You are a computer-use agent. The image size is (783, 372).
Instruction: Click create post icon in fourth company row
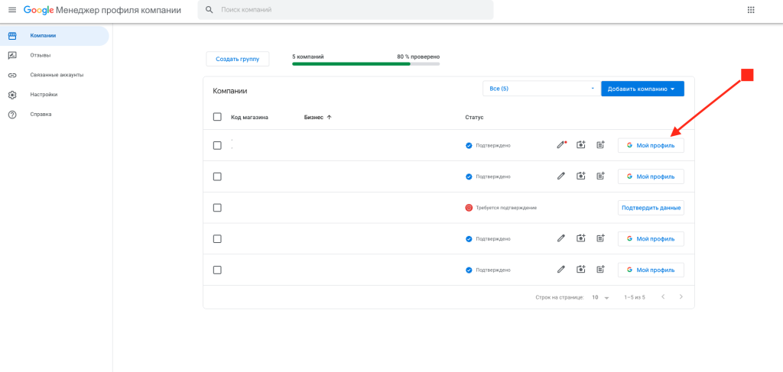(x=601, y=238)
